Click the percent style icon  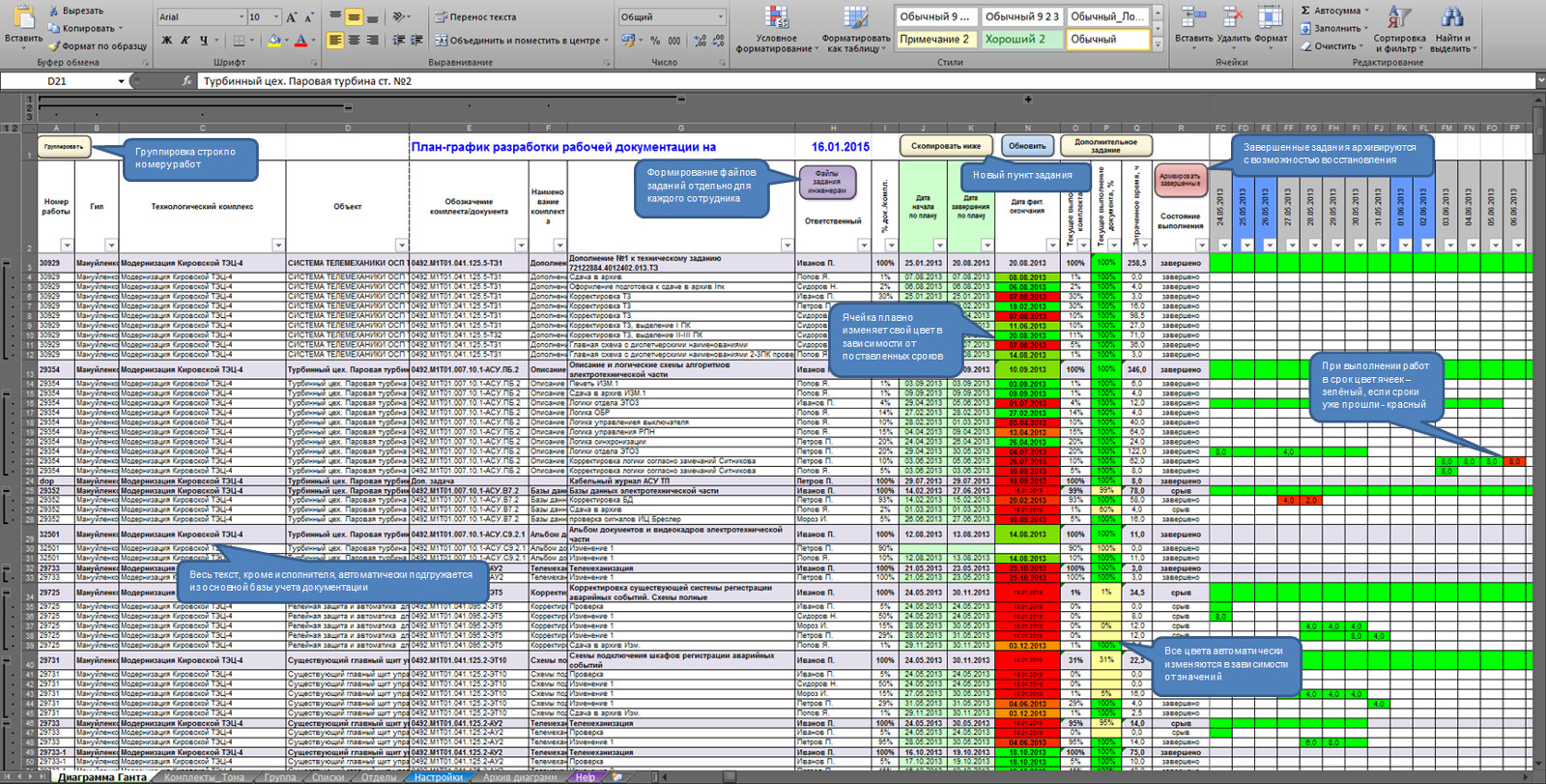655,41
